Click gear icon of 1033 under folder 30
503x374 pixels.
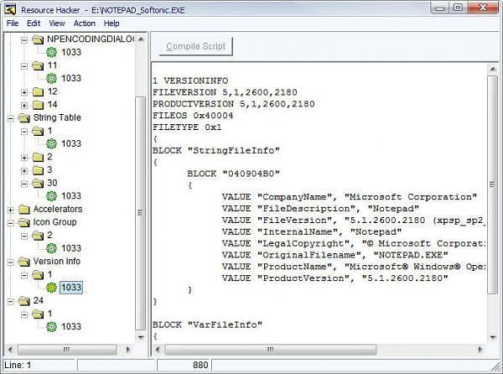coord(51,196)
